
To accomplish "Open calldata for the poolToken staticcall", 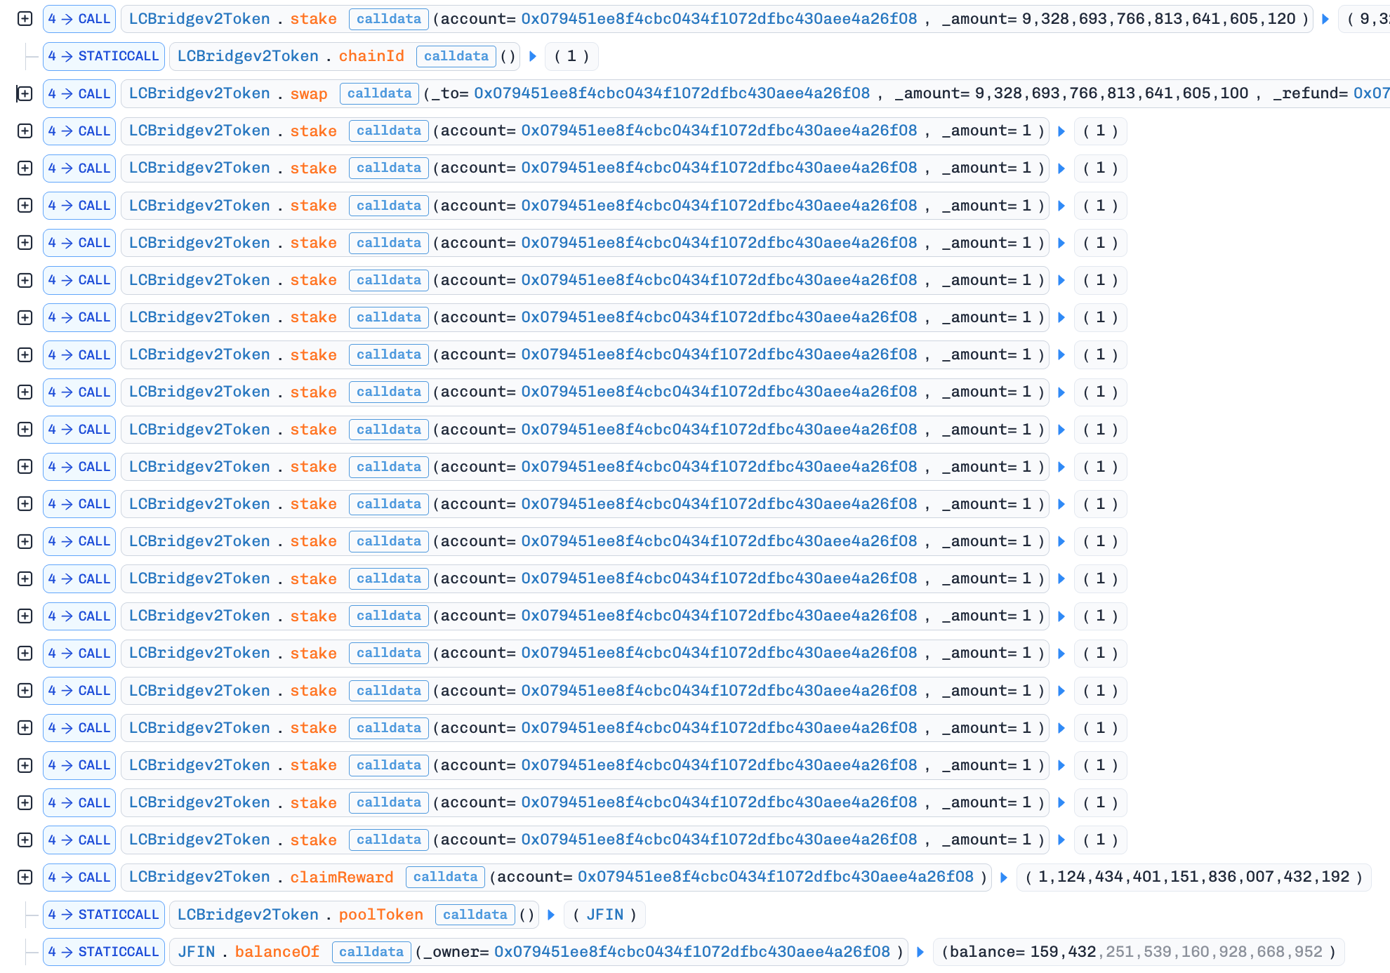I will 475,915.
